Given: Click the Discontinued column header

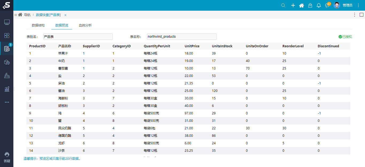Looking at the screenshot, I should tap(328, 46).
